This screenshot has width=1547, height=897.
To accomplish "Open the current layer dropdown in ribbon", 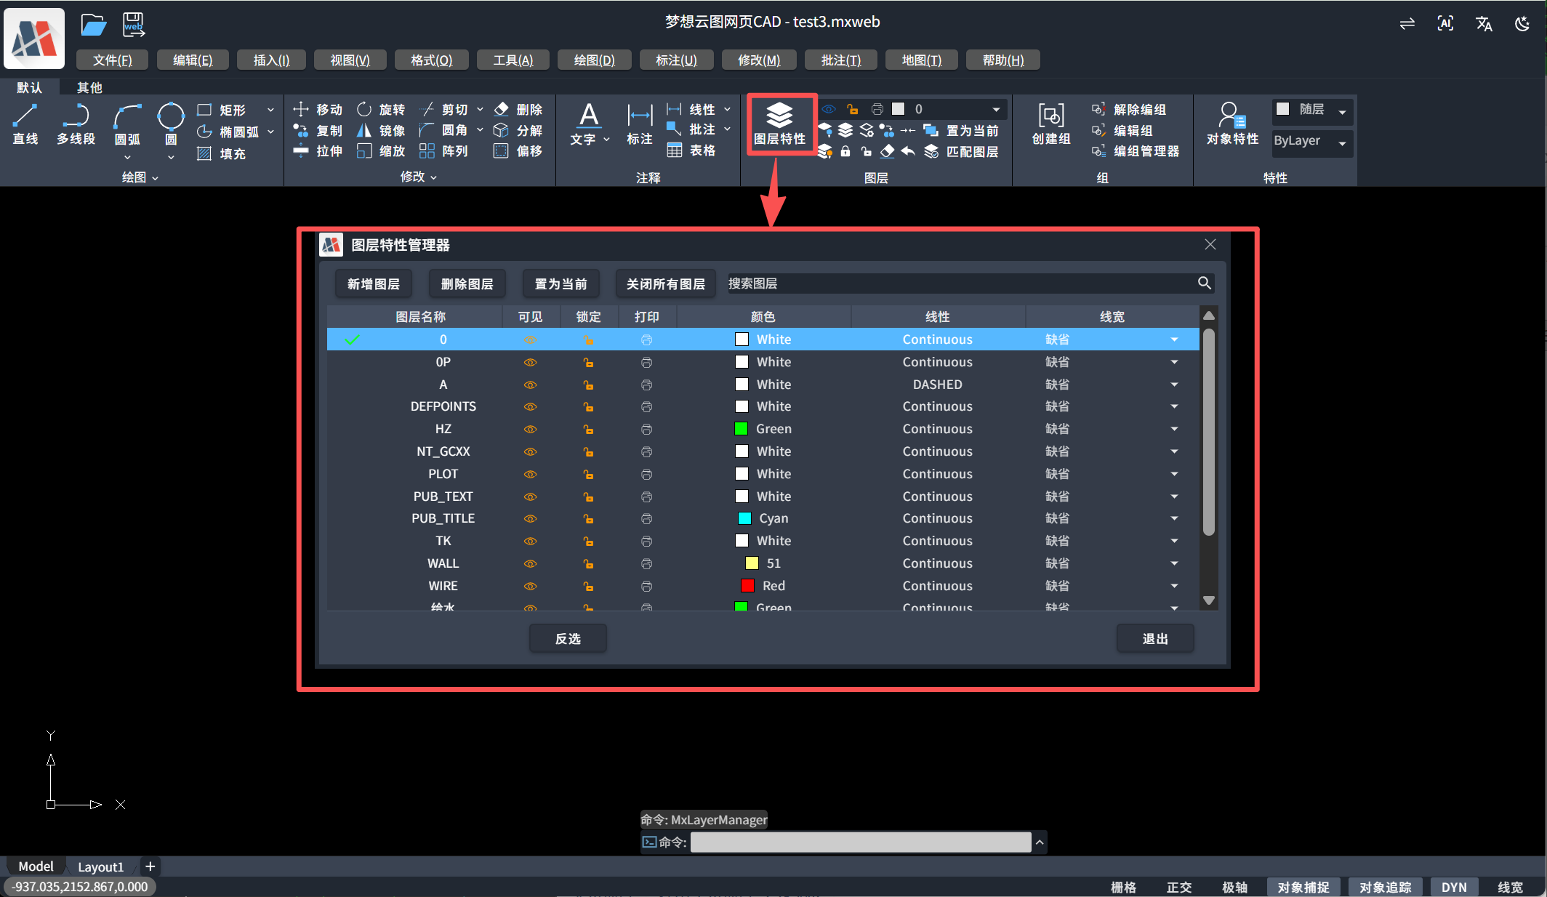I will tap(996, 109).
